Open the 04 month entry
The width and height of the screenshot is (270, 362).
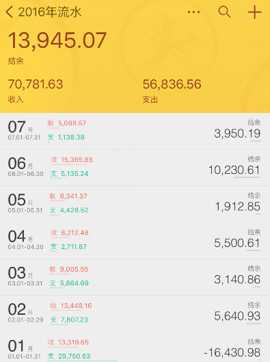click(135, 241)
